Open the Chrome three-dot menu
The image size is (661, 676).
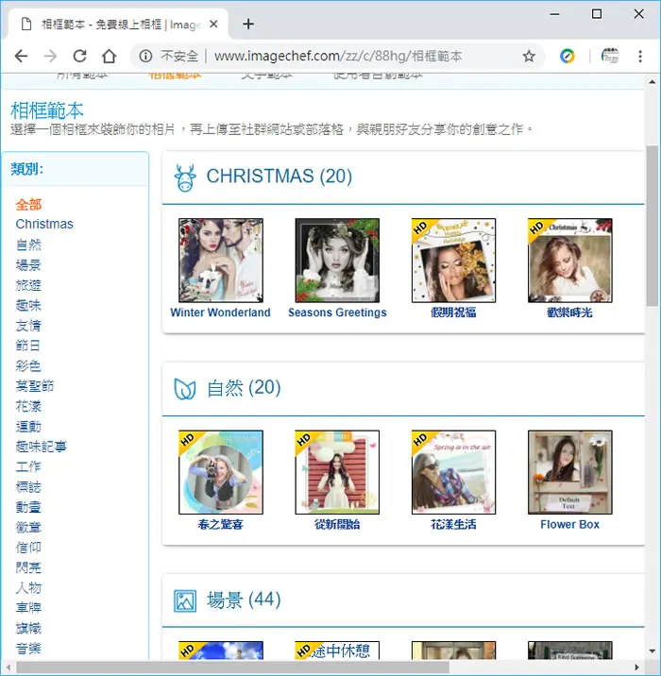click(640, 56)
